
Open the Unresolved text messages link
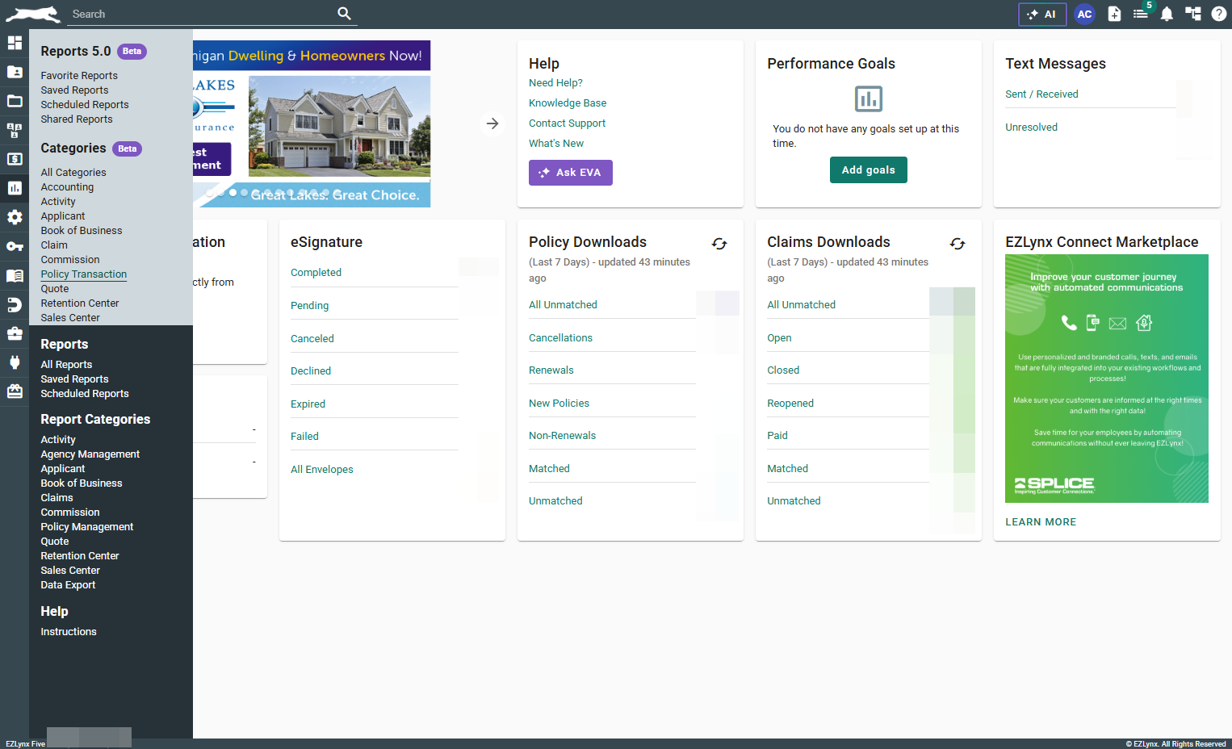[1031, 128]
